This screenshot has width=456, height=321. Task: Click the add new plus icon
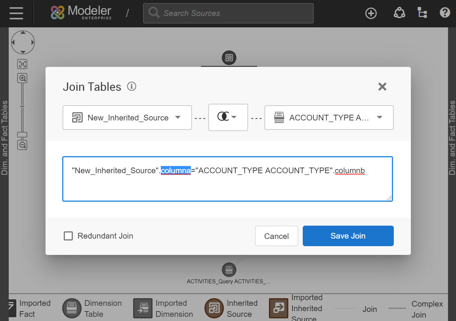click(x=371, y=13)
